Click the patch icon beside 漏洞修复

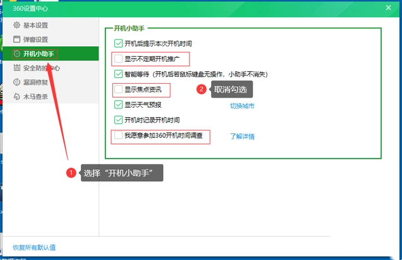click(x=17, y=82)
